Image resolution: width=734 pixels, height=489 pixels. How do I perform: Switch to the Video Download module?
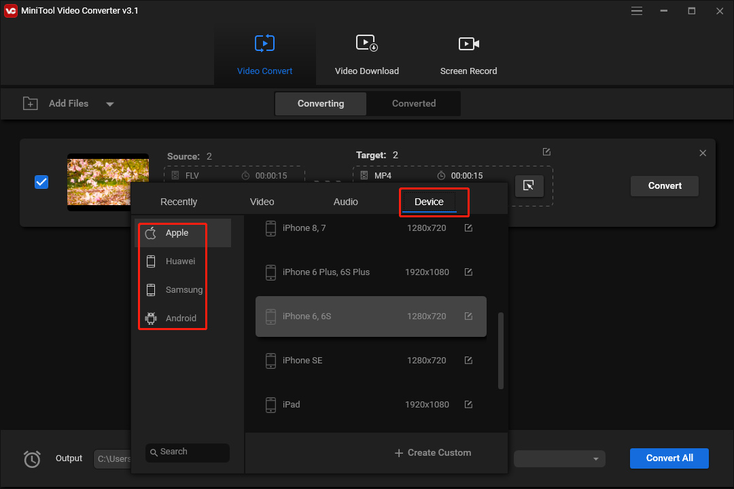pos(366,55)
